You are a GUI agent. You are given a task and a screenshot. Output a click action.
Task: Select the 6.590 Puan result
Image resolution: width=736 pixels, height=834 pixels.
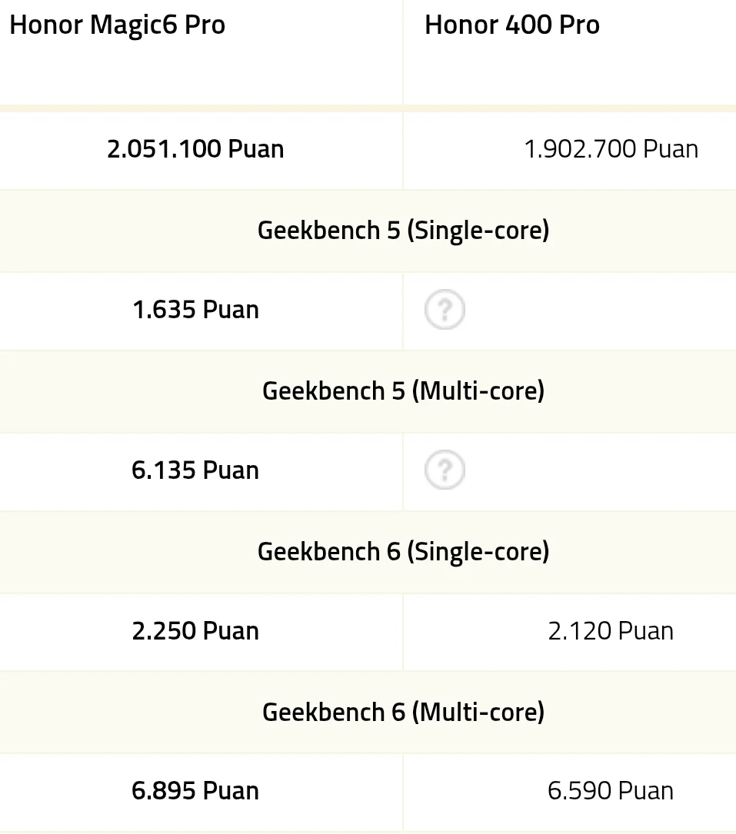611,791
